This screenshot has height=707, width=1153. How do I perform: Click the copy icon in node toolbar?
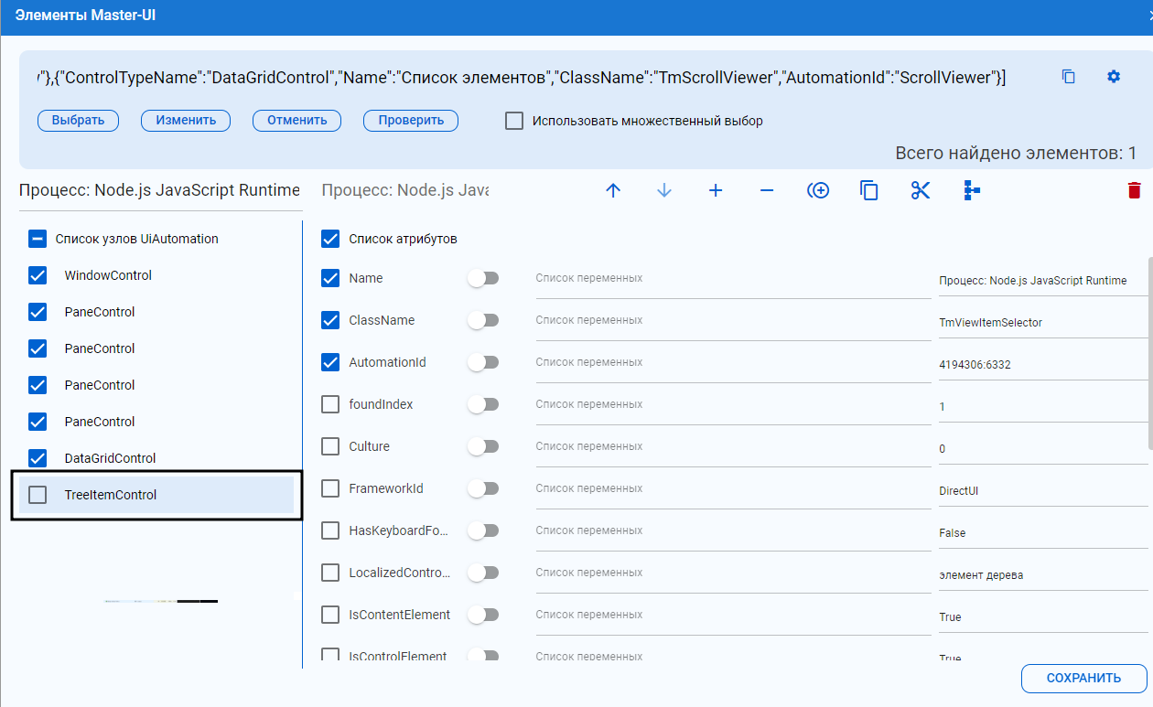point(869,190)
